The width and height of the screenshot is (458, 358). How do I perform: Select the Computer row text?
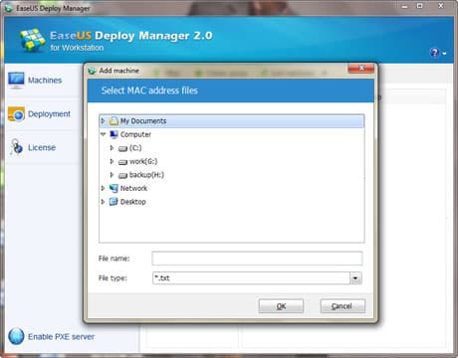[135, 134]
